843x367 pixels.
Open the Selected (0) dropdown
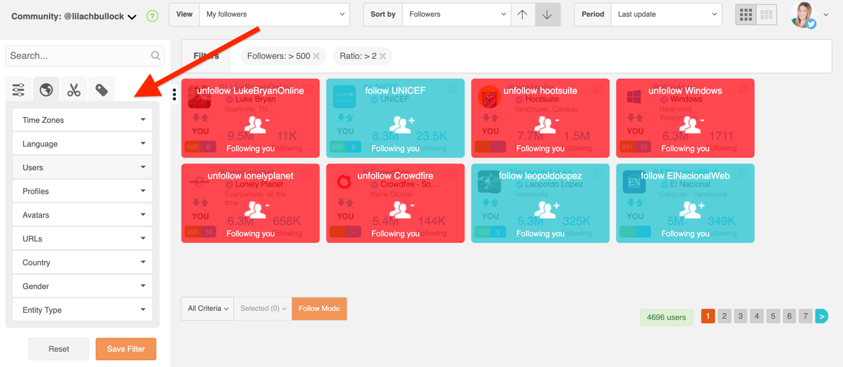point(263,308)
